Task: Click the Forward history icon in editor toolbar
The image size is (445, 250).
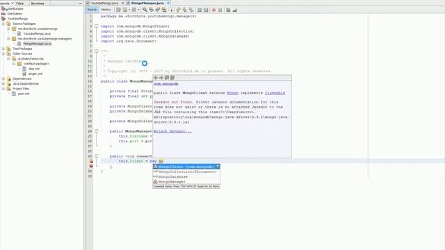Action: click(x=134, y=10)
